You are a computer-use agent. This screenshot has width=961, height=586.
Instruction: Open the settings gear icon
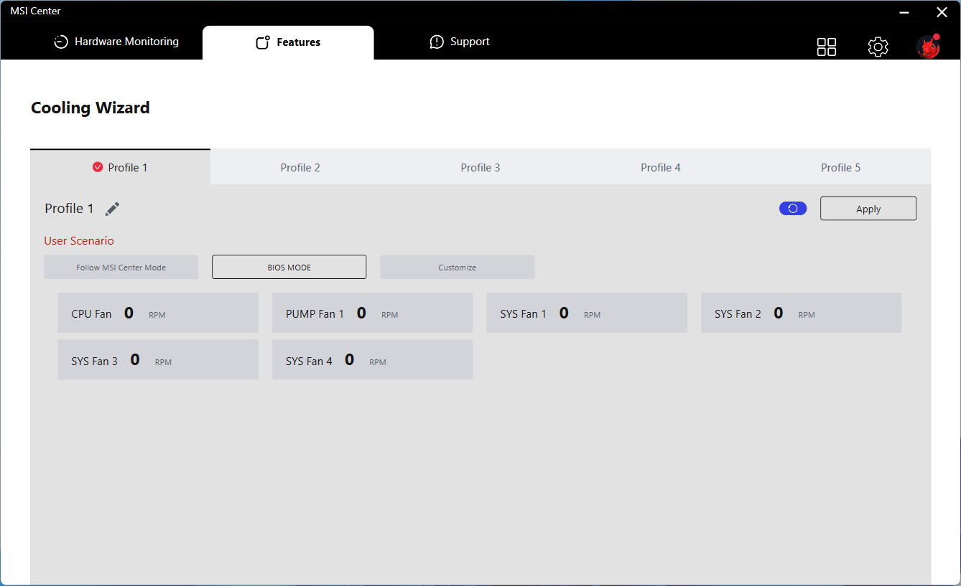click(878, 47)
